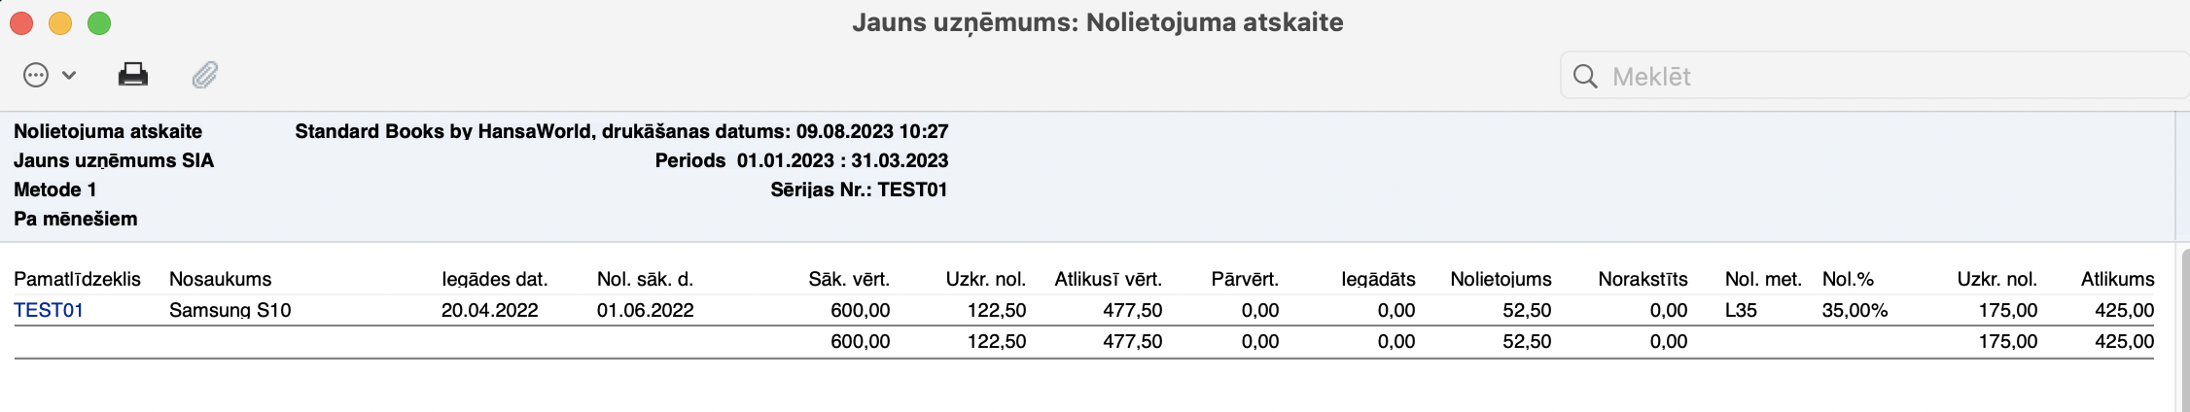
Task: Maximize the report window with green button
Action: pos(99,23)
